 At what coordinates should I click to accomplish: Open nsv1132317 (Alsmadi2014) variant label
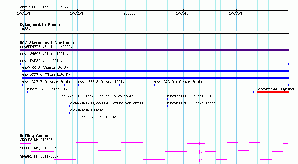(46, 82)
